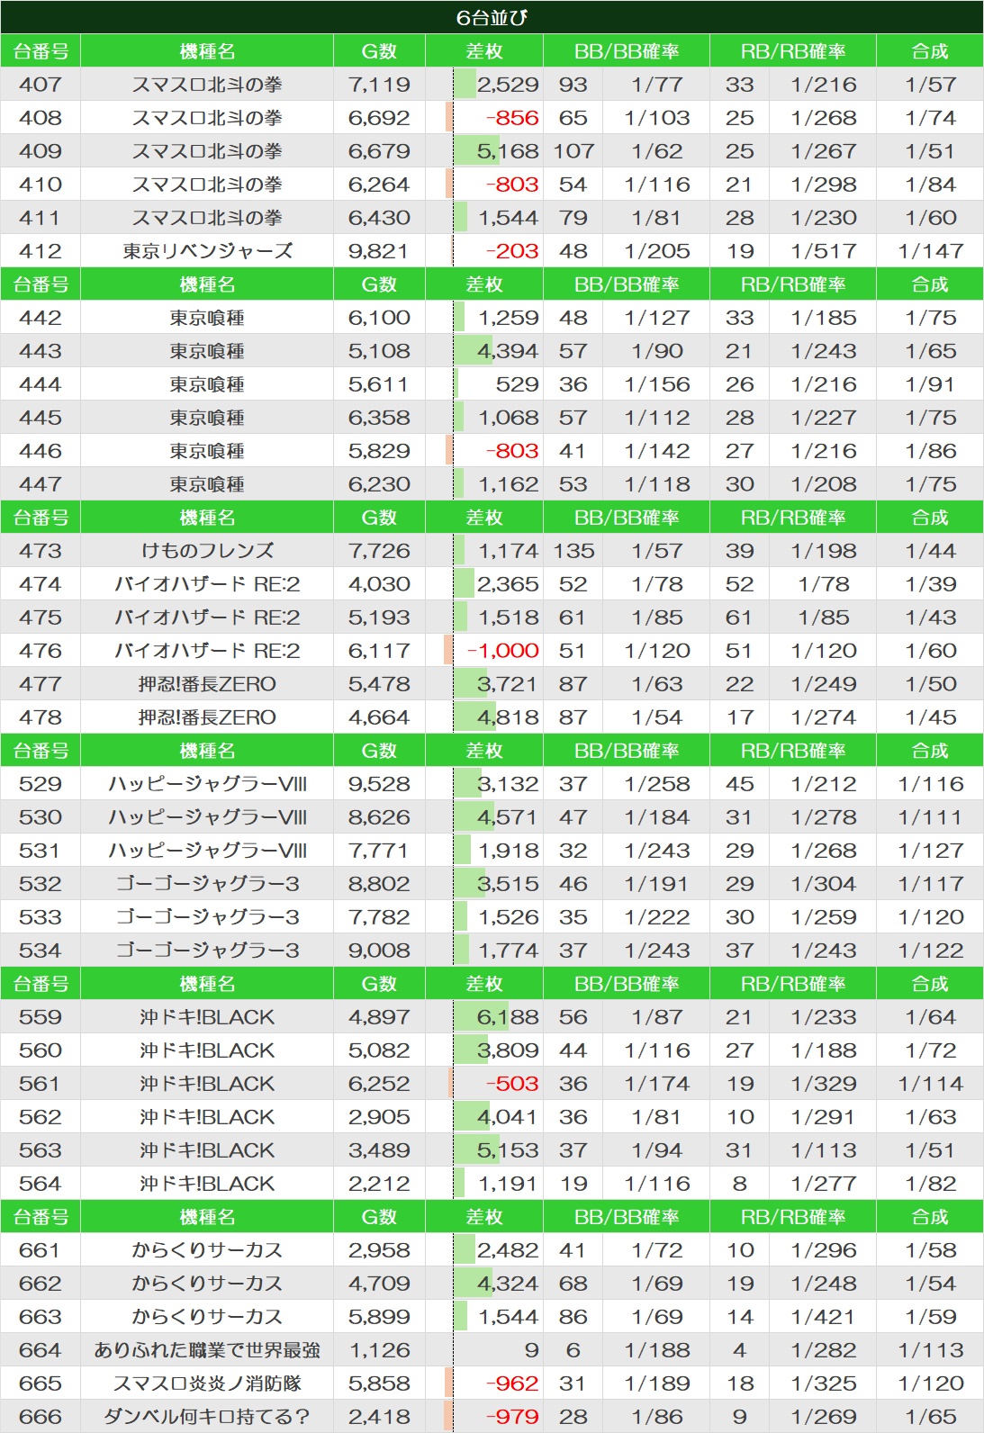Viewport: 984px width, 1433px height.
Task: Click the 1/147 combined rate in row 412
Action: [x=930, y=251]
